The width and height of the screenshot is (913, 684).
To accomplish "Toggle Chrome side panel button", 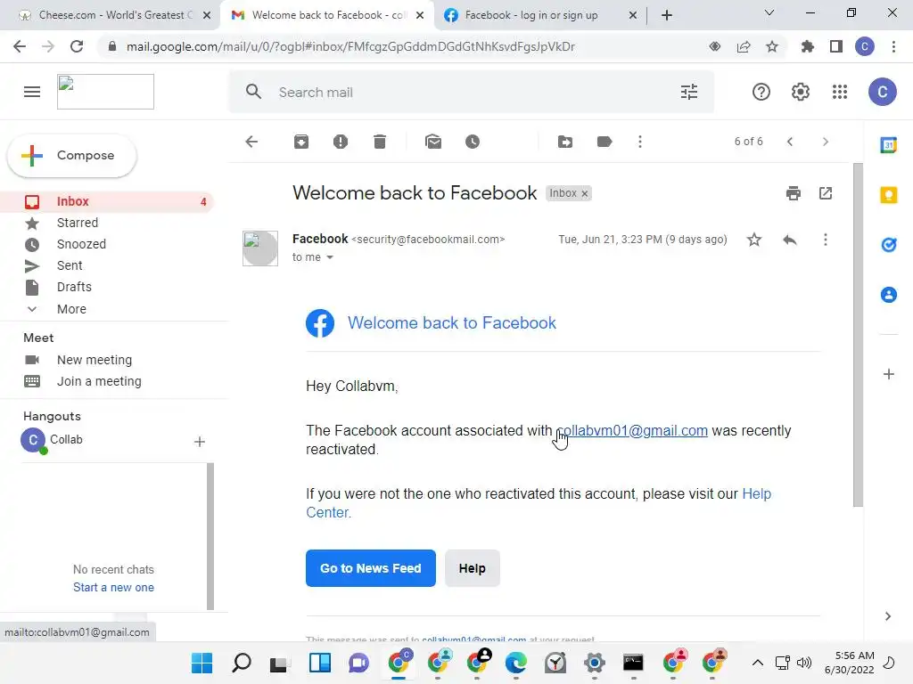I will click(836, 46).
